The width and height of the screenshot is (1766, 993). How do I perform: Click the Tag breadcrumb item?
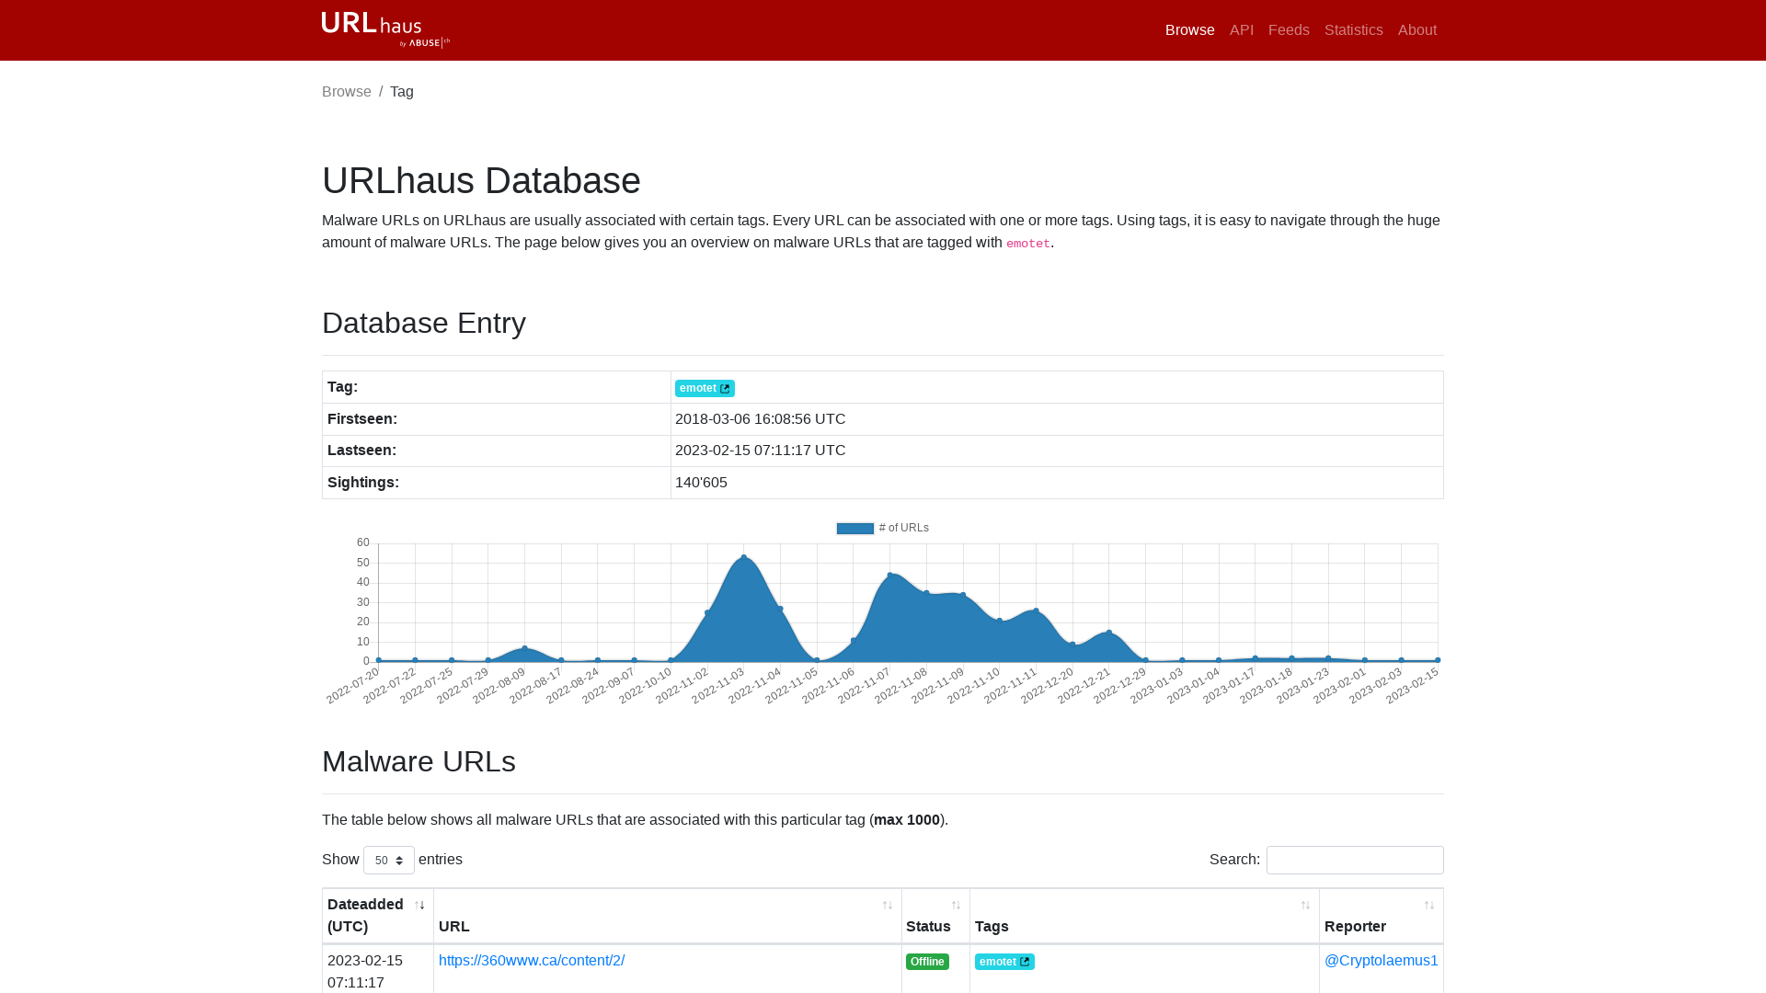point(402,92)
